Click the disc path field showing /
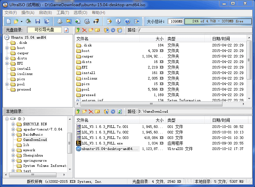This screenshot has height=187, width=255. point(195,30)
